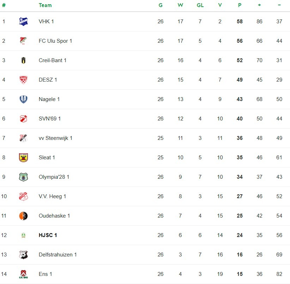Click the G games-played column header
Viewport: 290px width, 284px height.
tap(161, 5)
